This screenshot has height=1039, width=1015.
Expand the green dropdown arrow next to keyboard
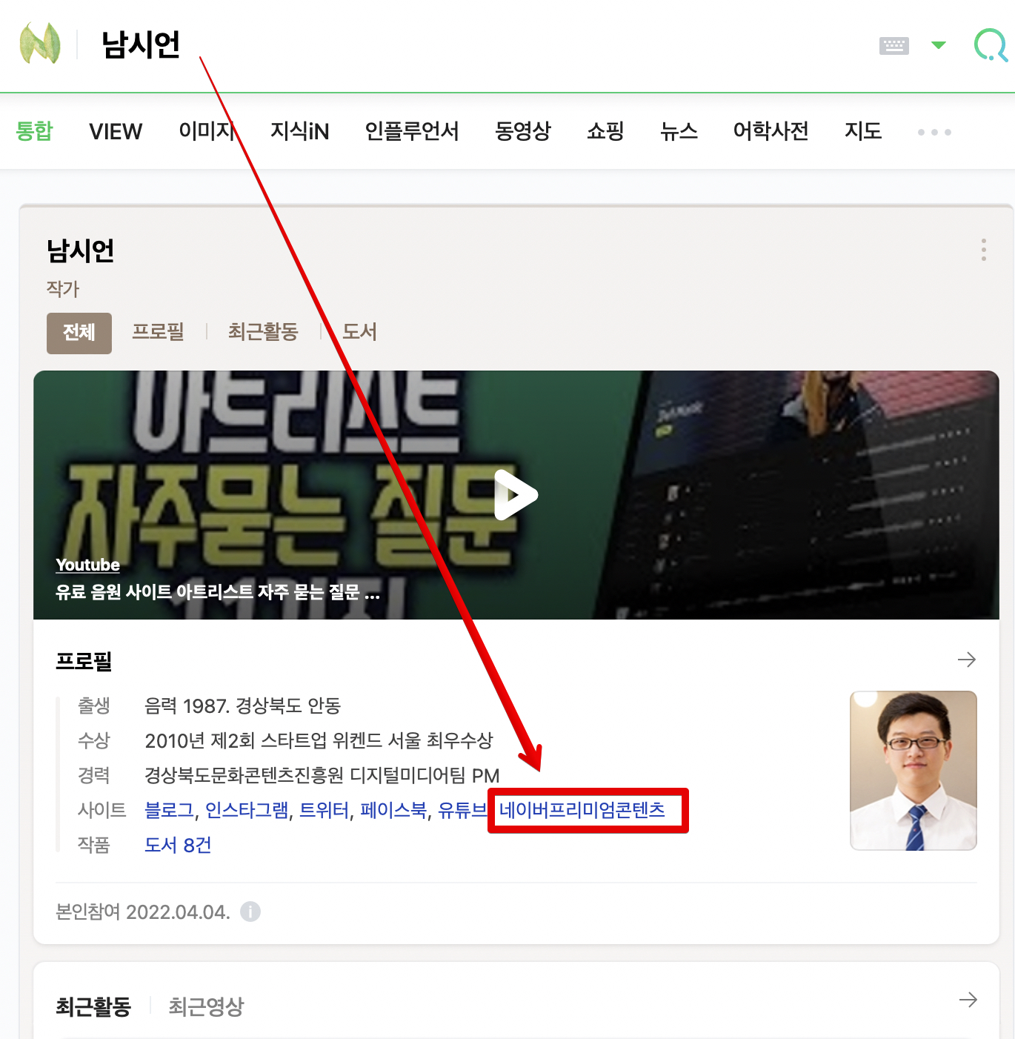(x=938, y=45)
